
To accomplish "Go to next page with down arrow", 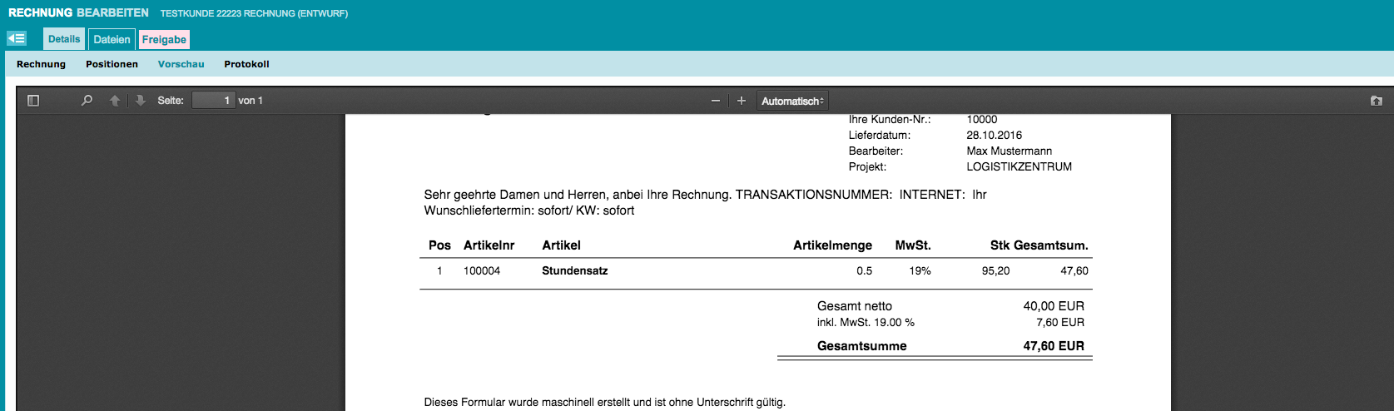I will pos(140,101).
